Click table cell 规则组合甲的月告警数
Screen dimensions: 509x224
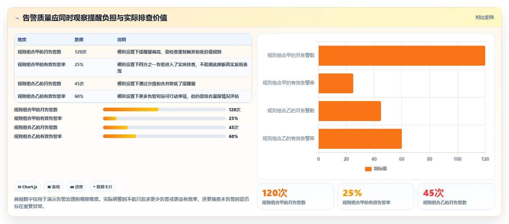(x=39, y=52)
